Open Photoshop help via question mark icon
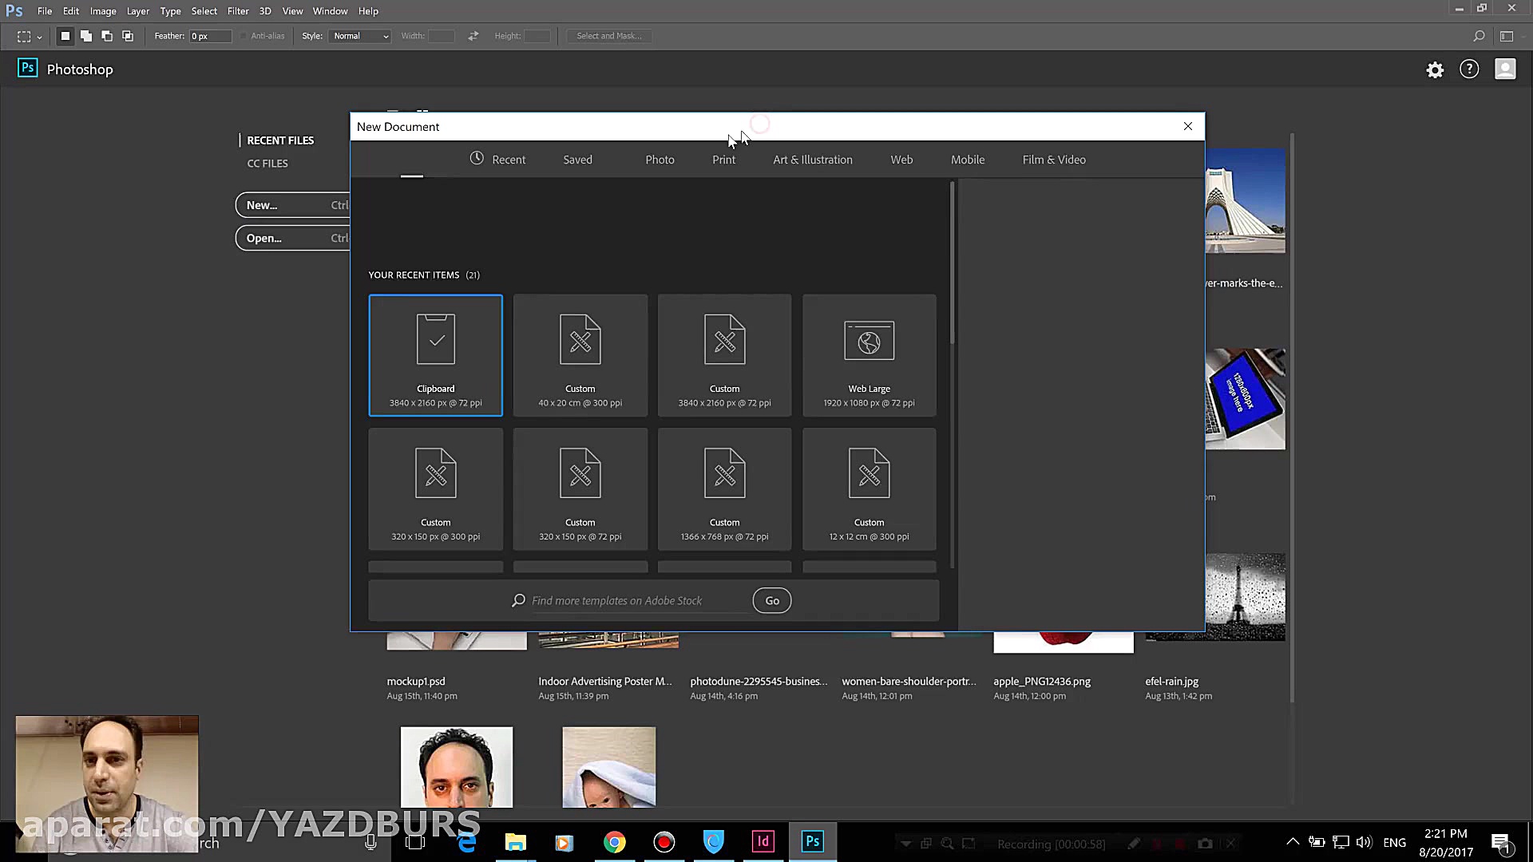 click(x=1470, y=69)
